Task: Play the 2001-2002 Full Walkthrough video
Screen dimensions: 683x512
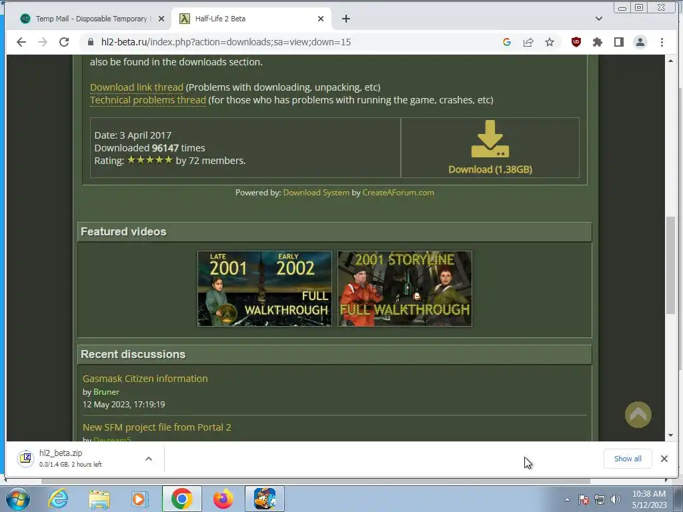Action: 264,289
